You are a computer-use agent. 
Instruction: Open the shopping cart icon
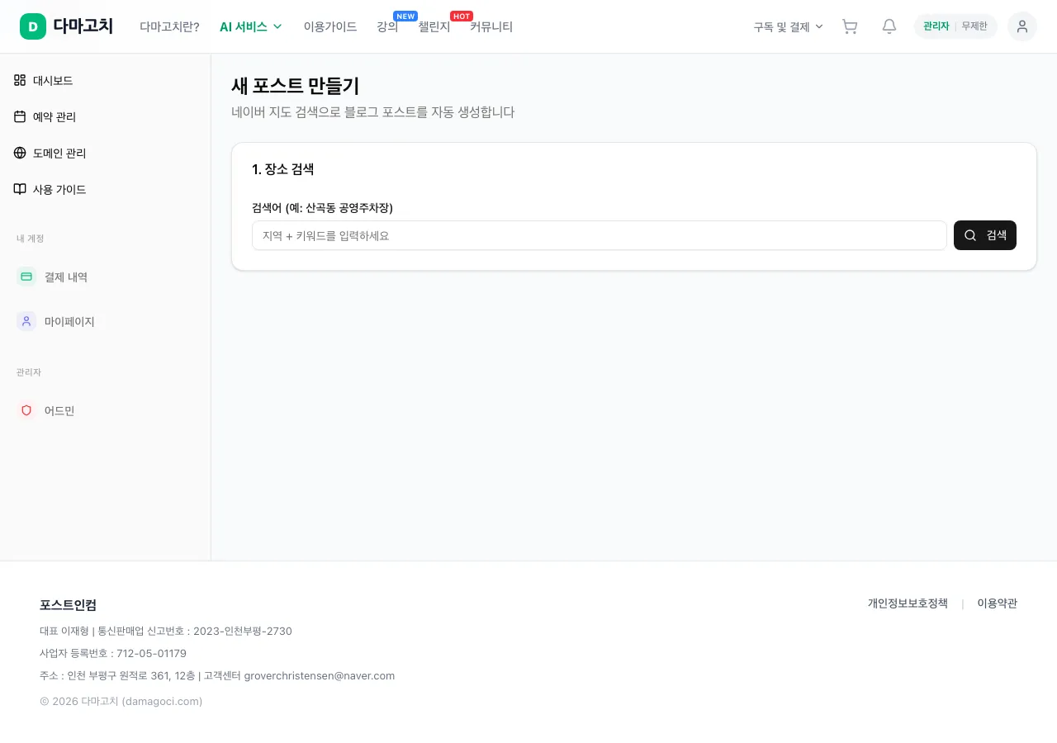pos(850,26)
